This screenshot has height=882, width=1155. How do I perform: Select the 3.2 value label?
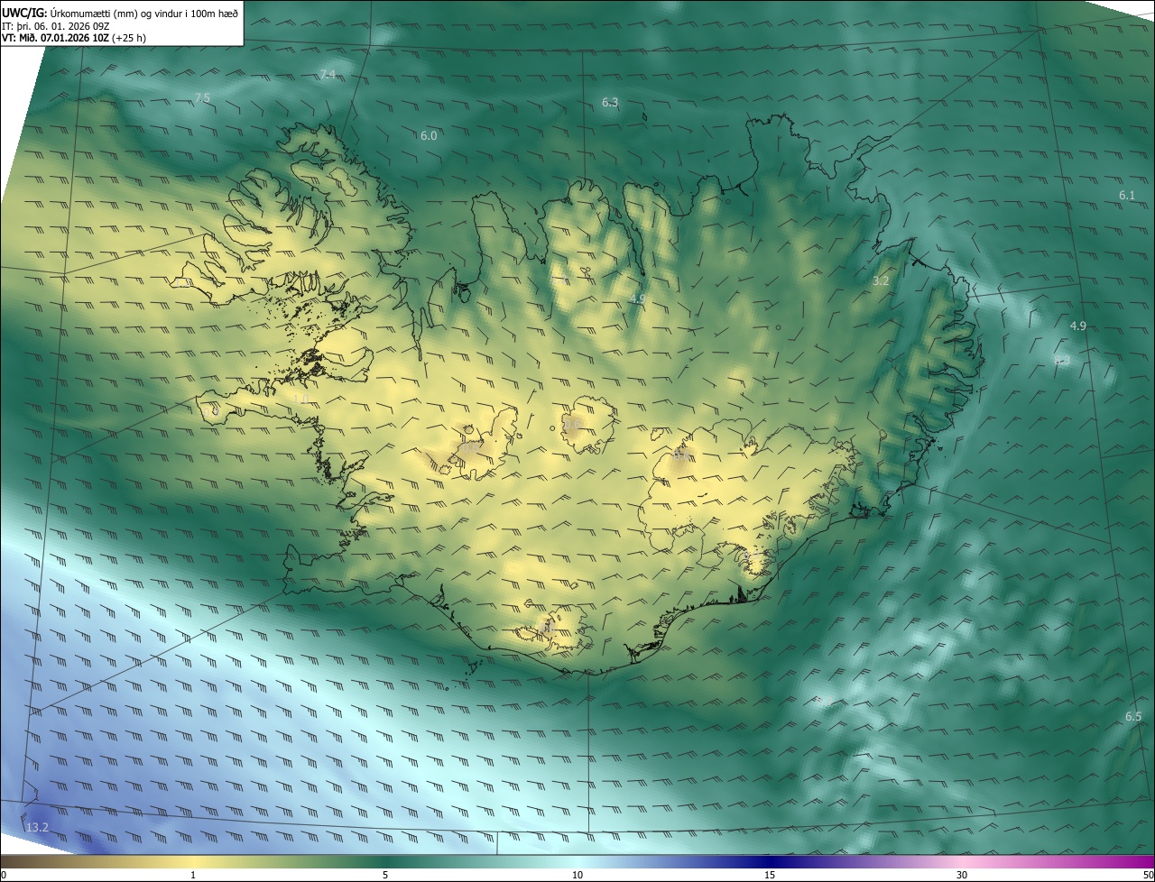tap(881, 280)
